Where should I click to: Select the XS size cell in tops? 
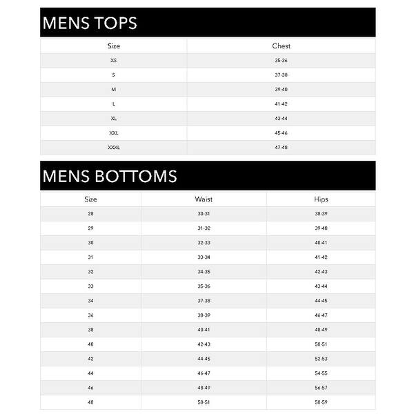[114, 61]
